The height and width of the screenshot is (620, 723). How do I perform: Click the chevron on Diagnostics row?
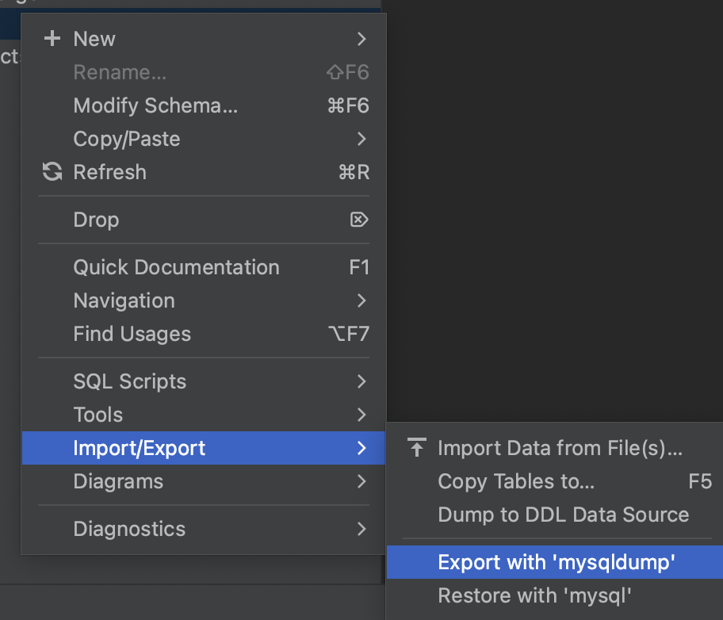tap(361, 529)
